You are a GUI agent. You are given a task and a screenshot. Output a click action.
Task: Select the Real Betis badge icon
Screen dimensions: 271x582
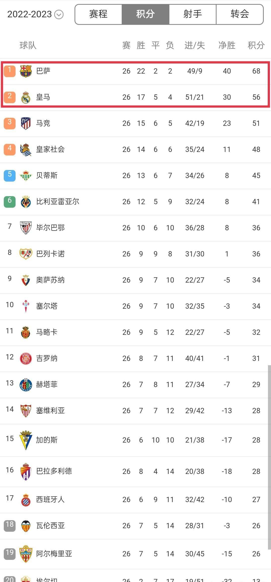coord(26,176)
